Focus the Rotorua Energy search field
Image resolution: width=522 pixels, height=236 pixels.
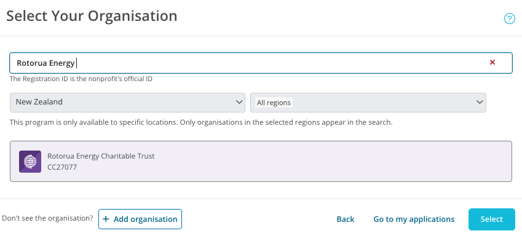[x=261, y=63]
